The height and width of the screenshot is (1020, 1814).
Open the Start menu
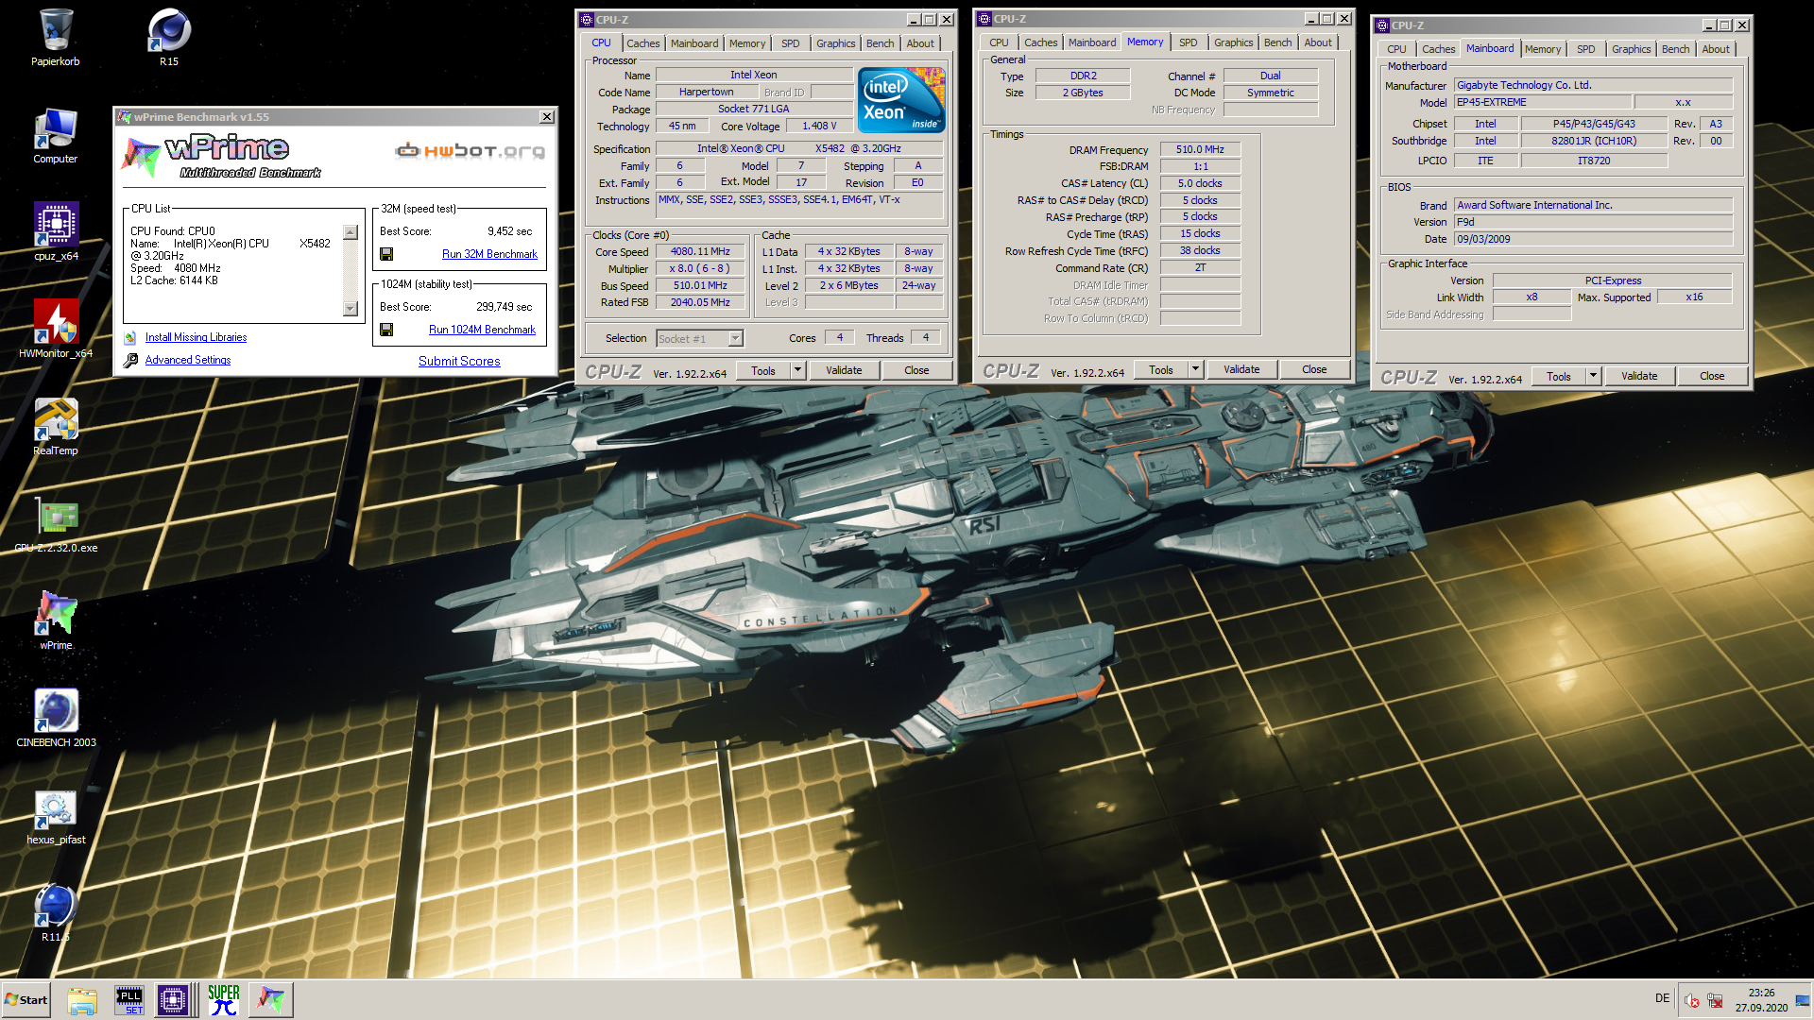point(26,1000)
